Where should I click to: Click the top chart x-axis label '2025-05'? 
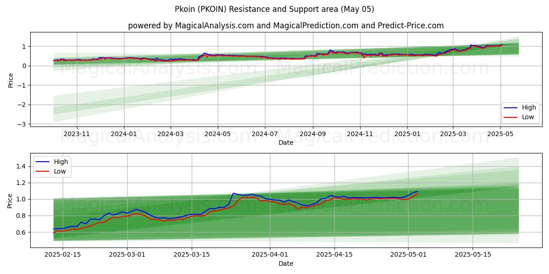(x=500, y=134)
